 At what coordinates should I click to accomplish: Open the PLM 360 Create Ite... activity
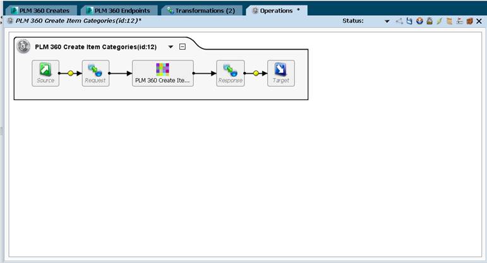pos(163,73)
